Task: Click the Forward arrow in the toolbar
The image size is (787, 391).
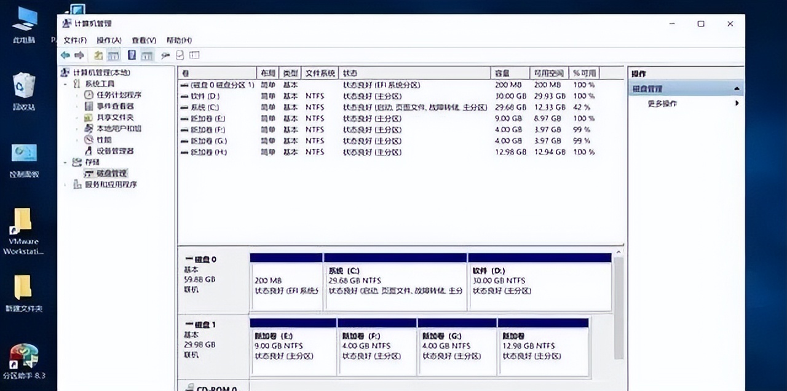Action: tap(79, 55)
